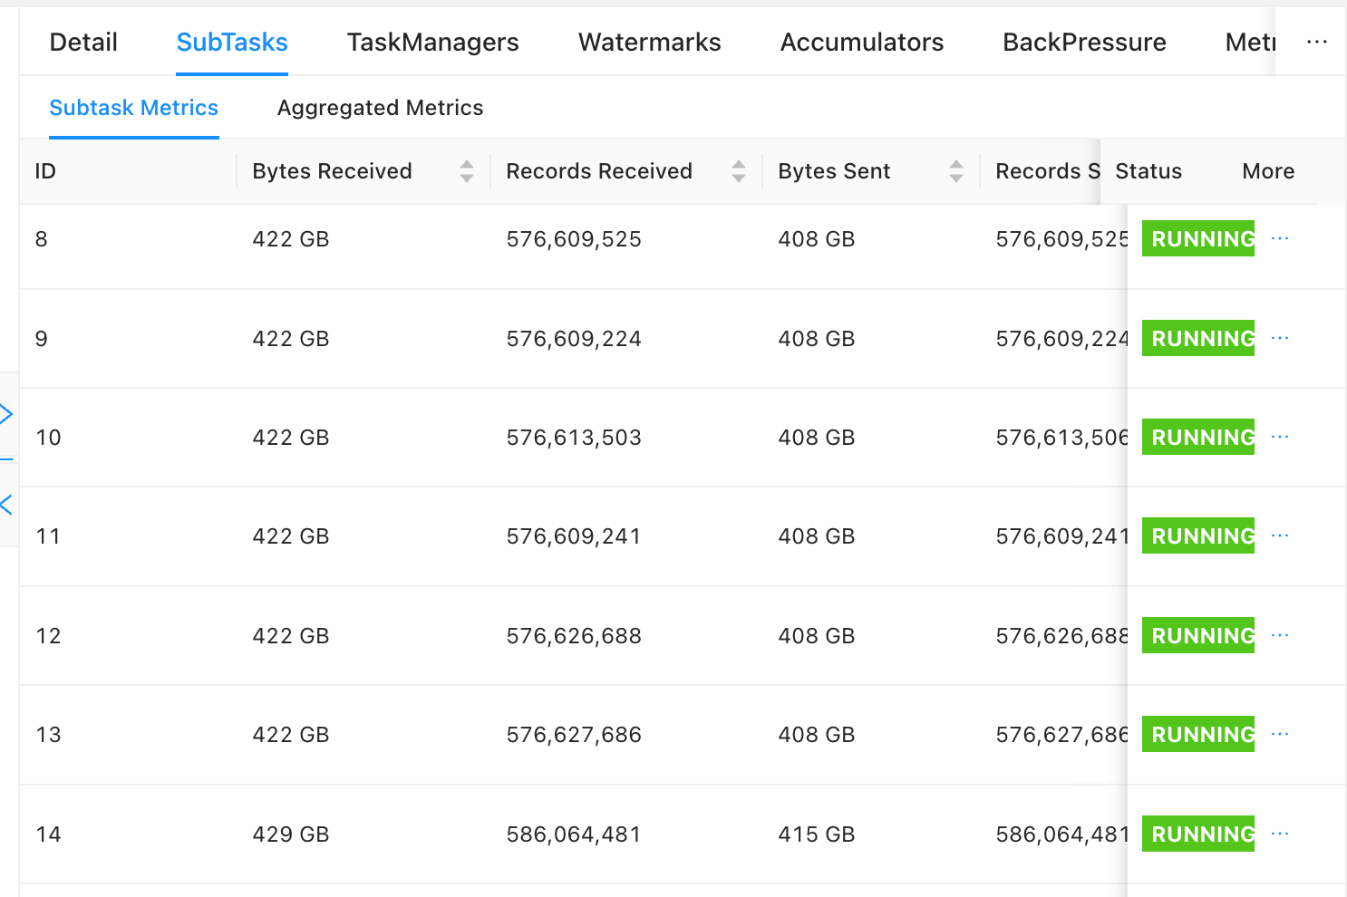Click the subtask ID 13 cell
1347x897 pixels.
tap(48, 735)
